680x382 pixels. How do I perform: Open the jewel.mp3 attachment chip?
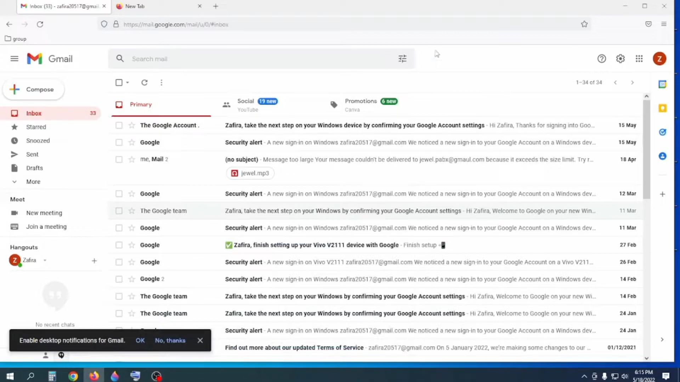pos(250,173)
